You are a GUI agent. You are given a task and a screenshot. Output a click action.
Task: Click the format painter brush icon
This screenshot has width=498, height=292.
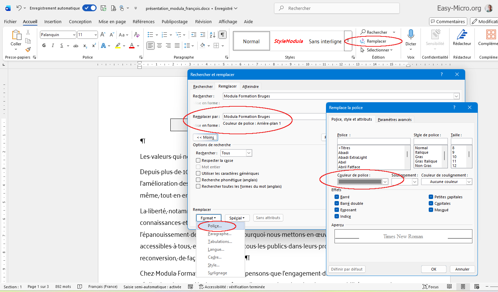click(28, 50)
